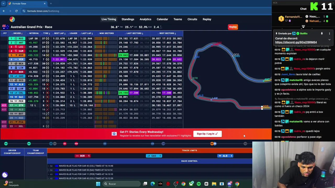
Task: Open Microsoft Edge from taskbar
Action: click(153, 184)
